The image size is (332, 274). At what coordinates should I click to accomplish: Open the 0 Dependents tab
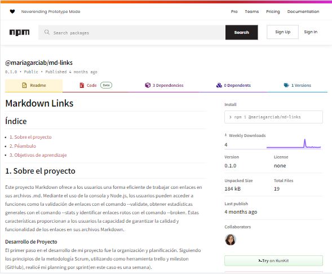click(x=233, y=85)
